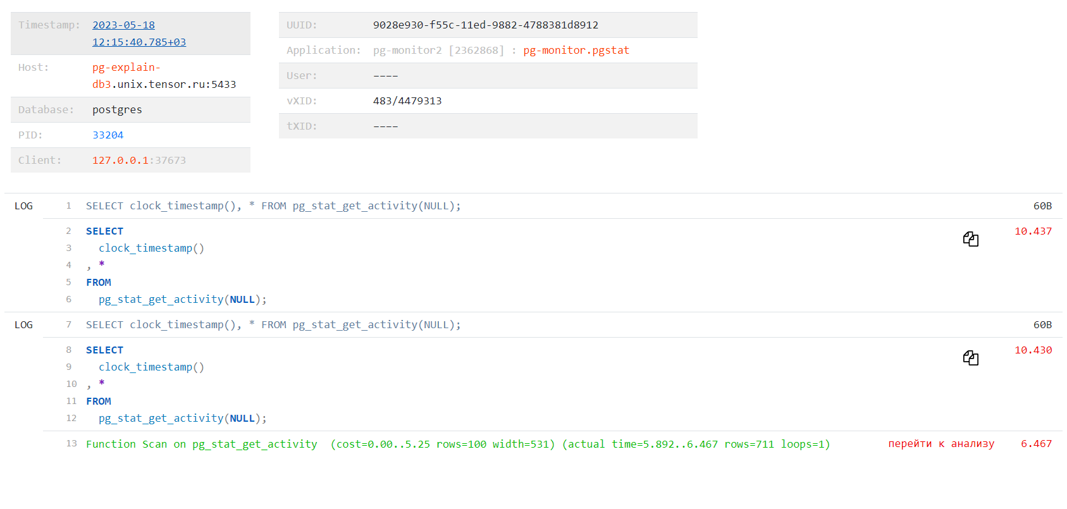Click the vXID value 483/4479313
Viewport: 1067px width, 509px height.
click(407, 101)
